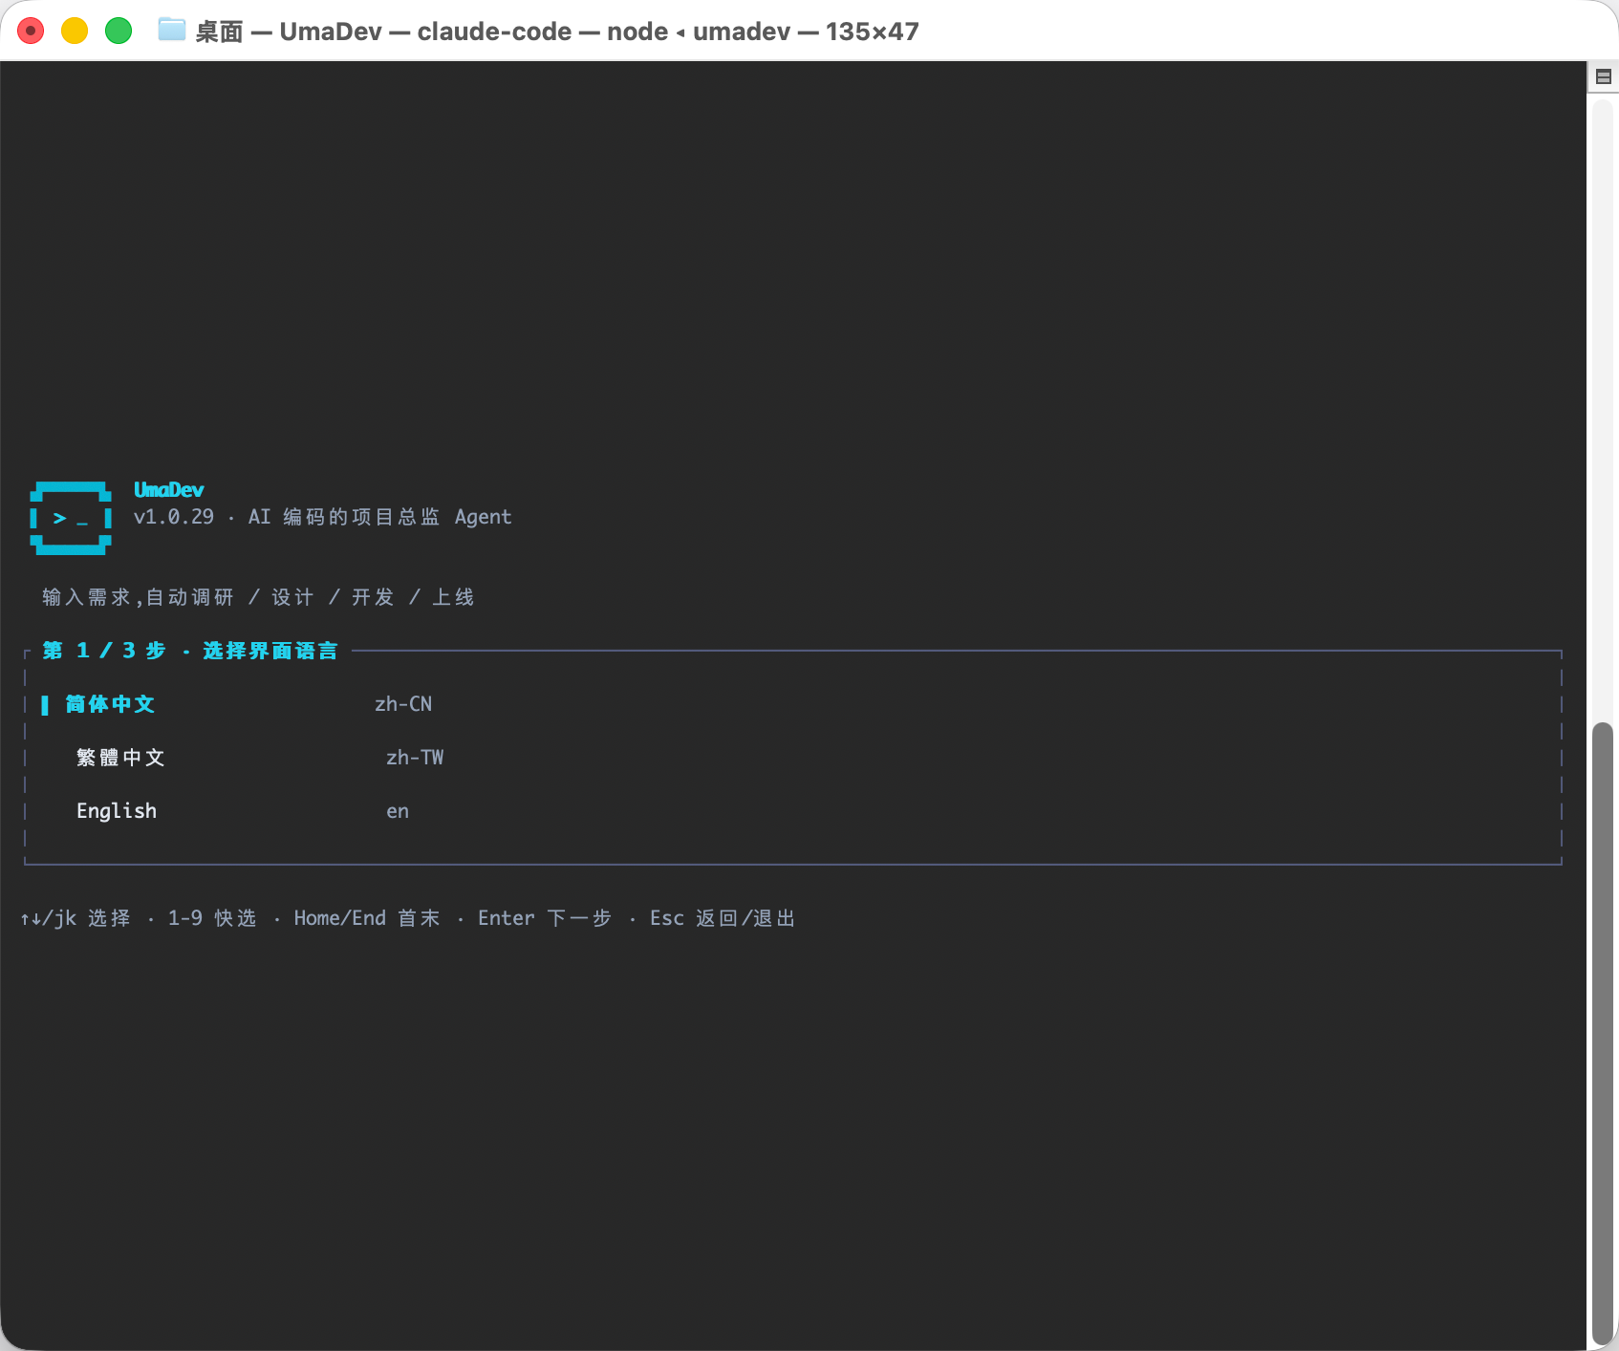1619x1351 pixels.
Task: Click the Enter 下一步 hint
Action: 545,918
